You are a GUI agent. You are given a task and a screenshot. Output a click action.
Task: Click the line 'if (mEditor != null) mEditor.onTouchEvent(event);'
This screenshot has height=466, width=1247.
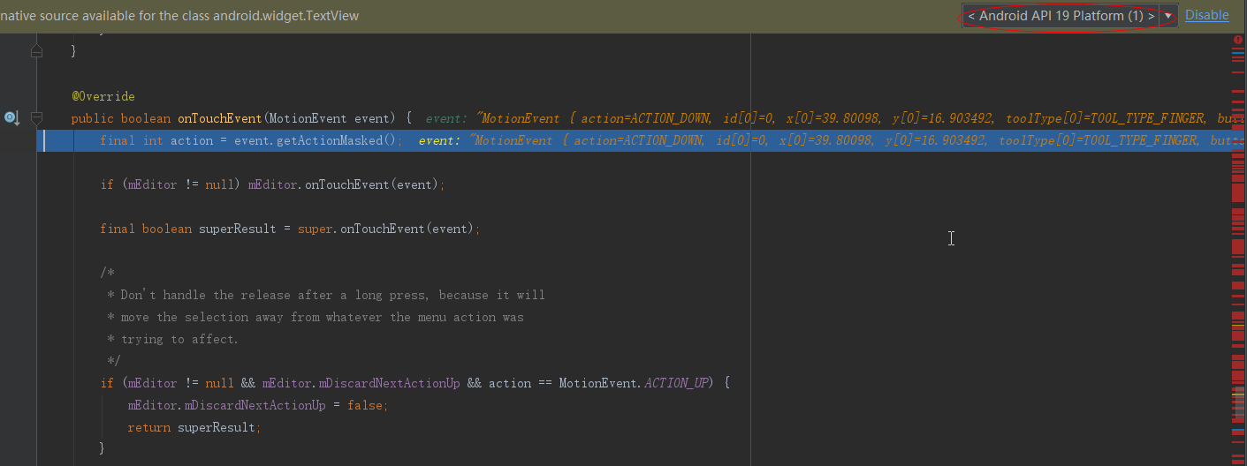pyautogui.click(x=272, y=184)
